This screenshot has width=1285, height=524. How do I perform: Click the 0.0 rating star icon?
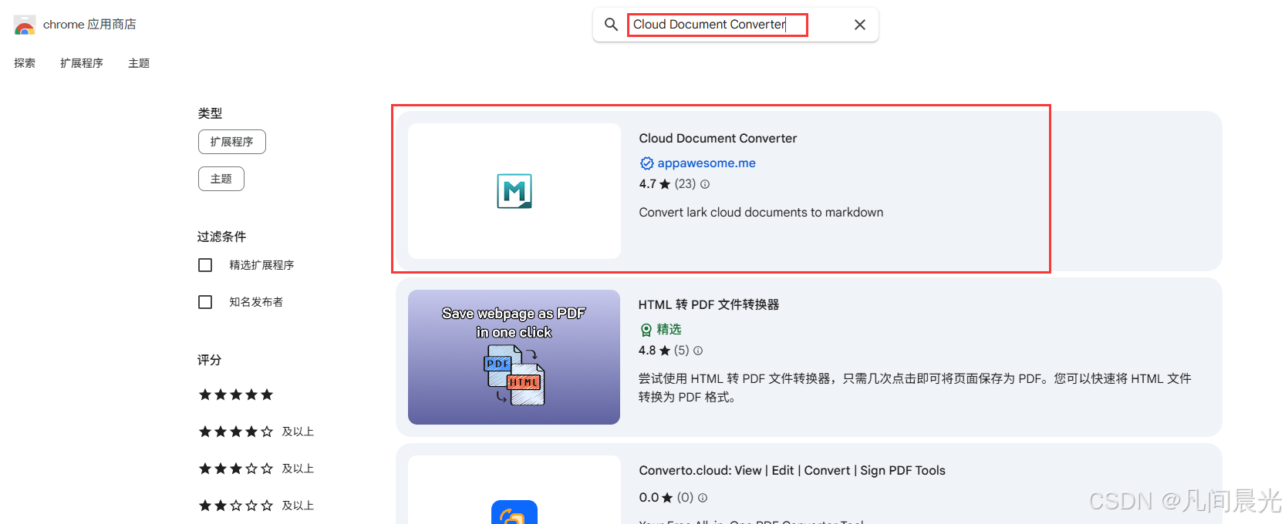pos(668,498)
